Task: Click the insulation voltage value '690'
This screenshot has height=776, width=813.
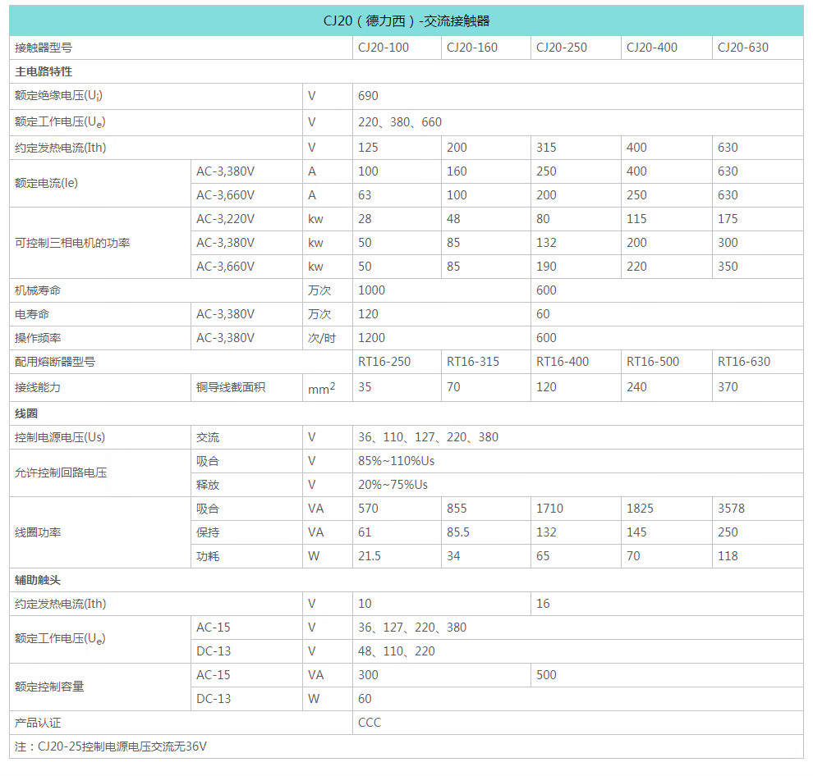Action: coord(368,96)
